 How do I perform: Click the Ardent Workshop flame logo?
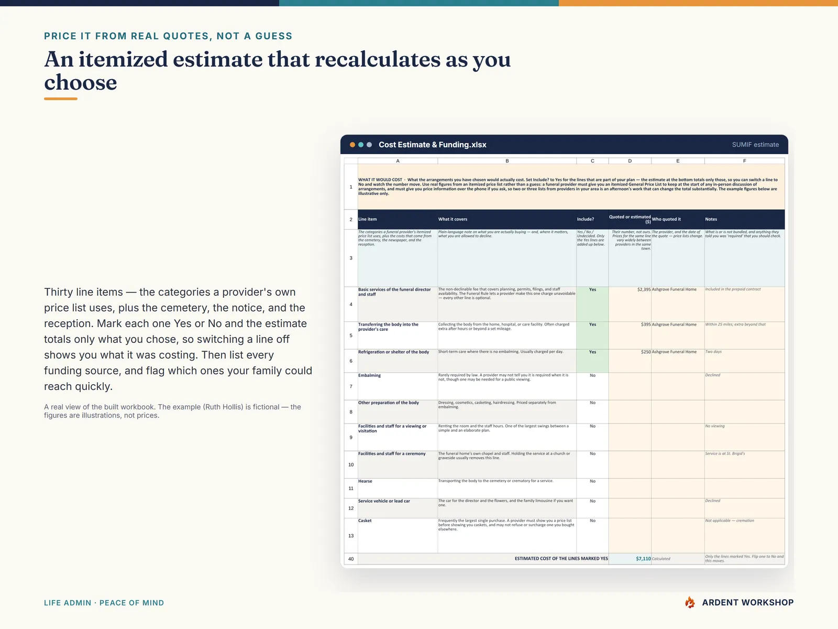click(690, 602)
